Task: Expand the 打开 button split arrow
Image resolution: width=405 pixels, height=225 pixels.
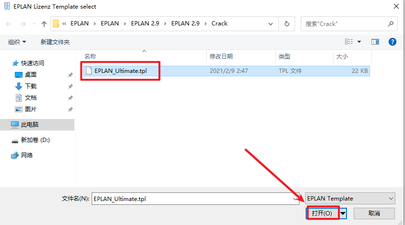Action: click(343, 213)
